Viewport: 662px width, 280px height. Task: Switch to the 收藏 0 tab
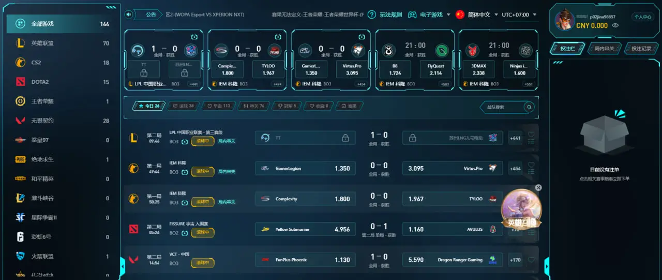coord(319,106)
